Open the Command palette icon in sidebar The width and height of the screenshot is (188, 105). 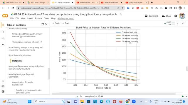tap(3, 86)
